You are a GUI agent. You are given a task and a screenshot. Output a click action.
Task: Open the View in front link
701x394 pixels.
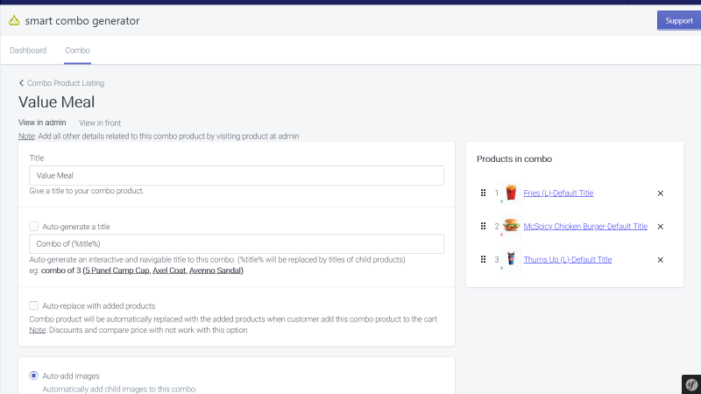coord(100,123)
